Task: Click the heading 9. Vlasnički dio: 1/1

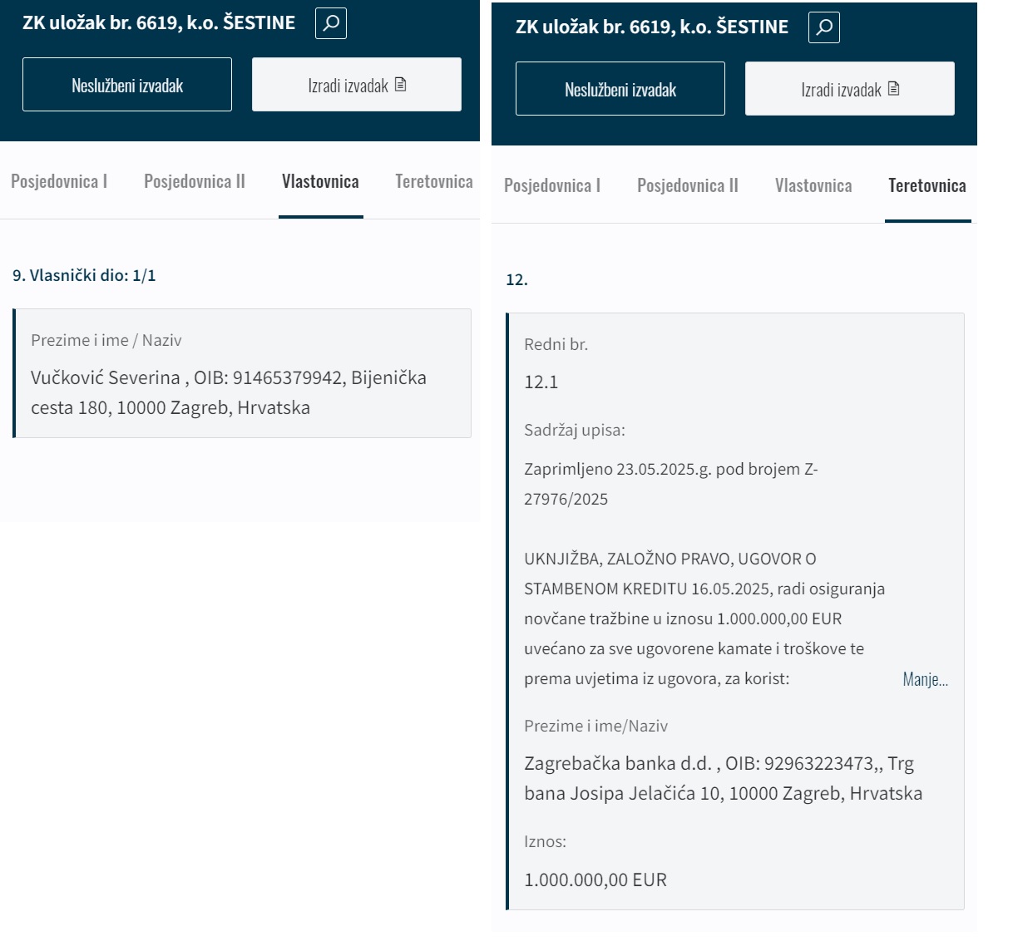Action: click(84, 275)
